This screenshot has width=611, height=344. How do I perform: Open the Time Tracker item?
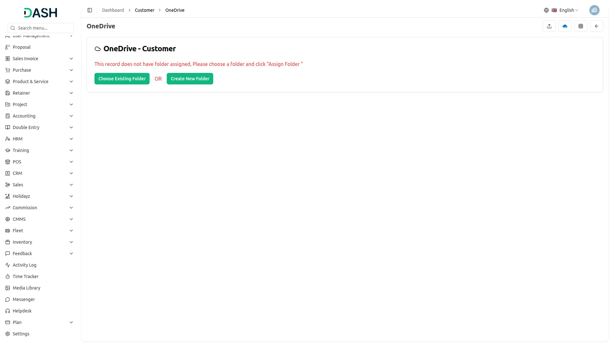(25, 276)
